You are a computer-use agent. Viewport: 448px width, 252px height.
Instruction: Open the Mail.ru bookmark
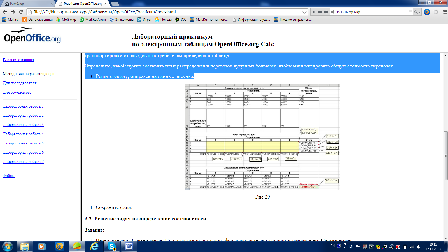tap(10, 20)
